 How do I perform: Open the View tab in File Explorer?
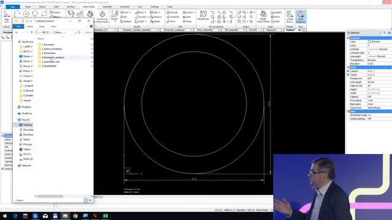pos(53,26)
